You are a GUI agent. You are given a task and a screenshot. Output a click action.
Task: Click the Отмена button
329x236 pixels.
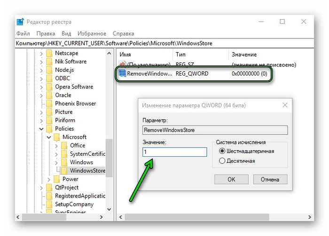(269, 179)
